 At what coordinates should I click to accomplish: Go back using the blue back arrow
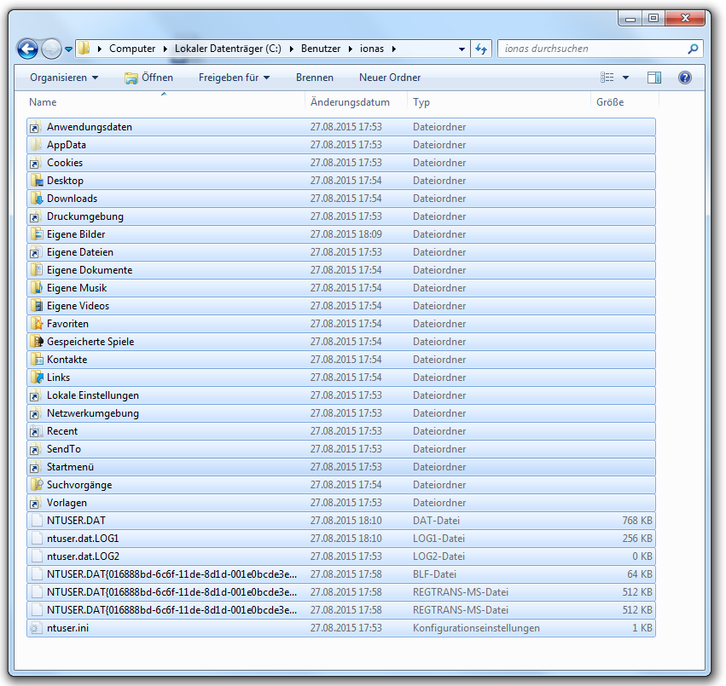pos(27,49)
